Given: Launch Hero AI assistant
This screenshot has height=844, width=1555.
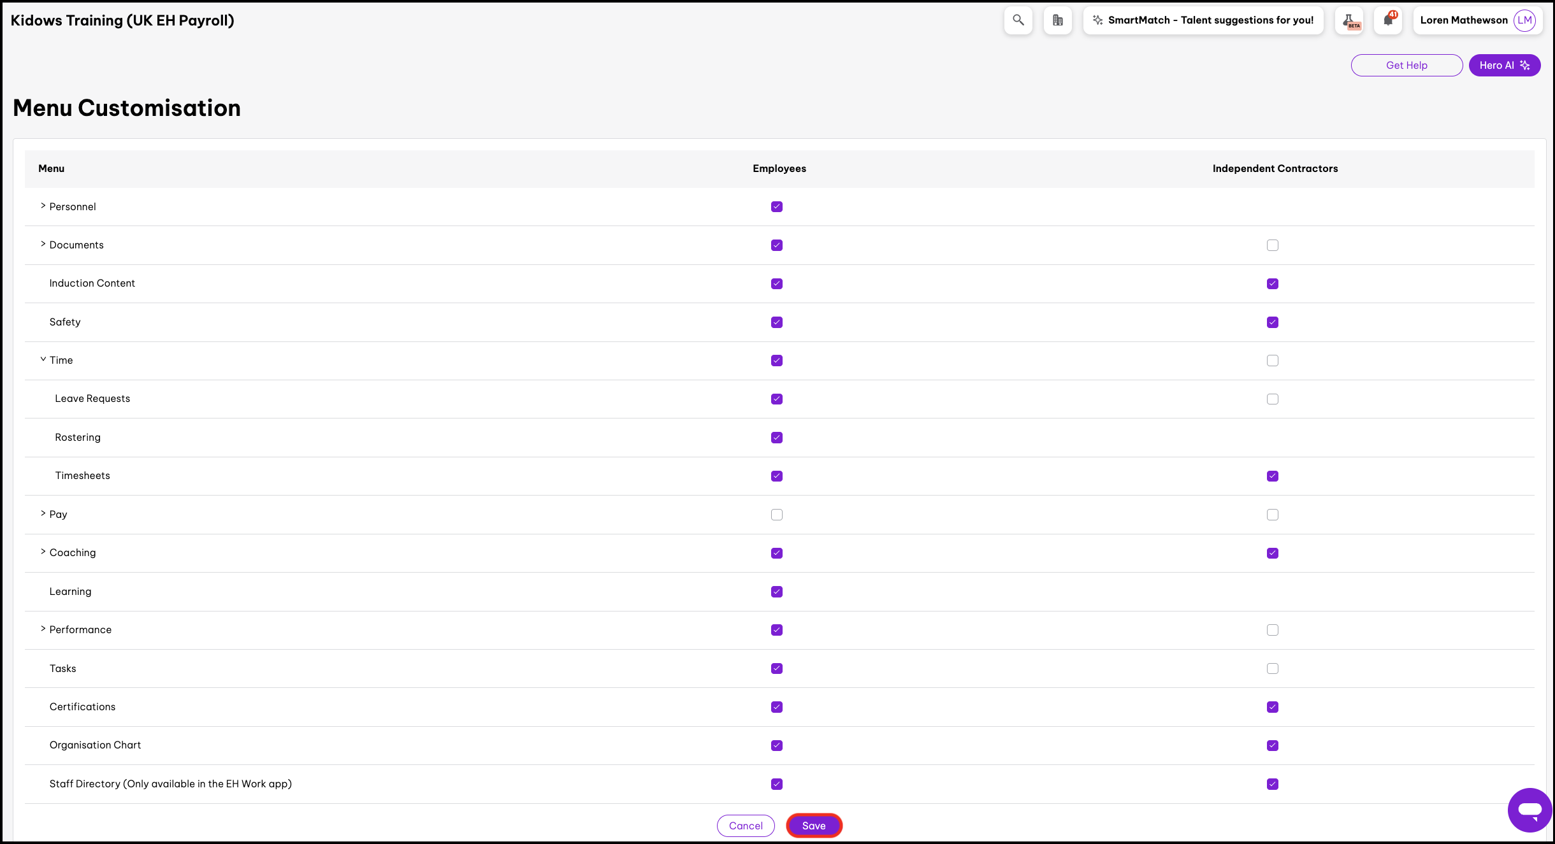Looking at the screenshot, I should (x=1504, y=65).
